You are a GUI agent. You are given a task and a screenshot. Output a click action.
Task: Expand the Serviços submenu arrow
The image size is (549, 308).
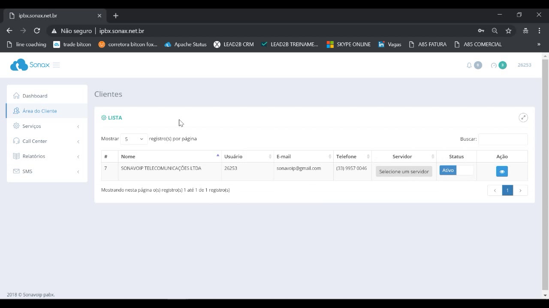click(x=78, y=126)
